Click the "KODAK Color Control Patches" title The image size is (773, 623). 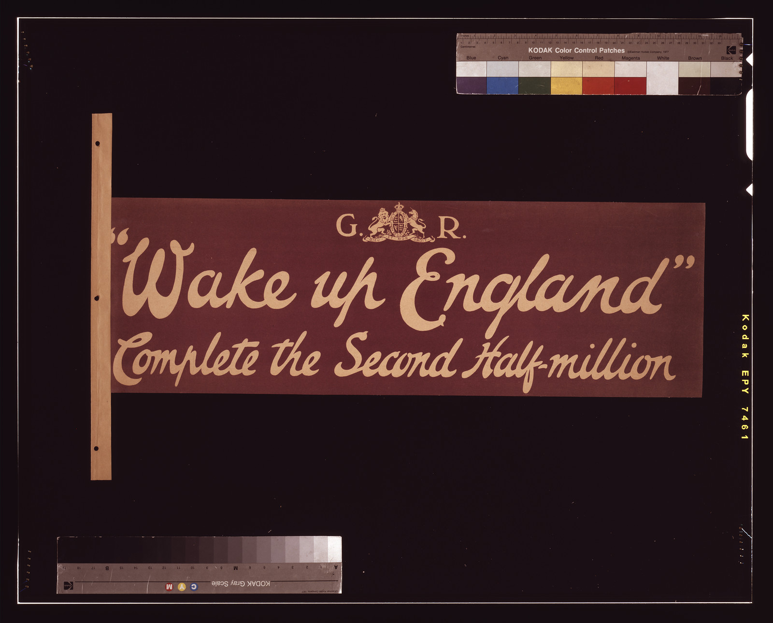click(576, 50)
